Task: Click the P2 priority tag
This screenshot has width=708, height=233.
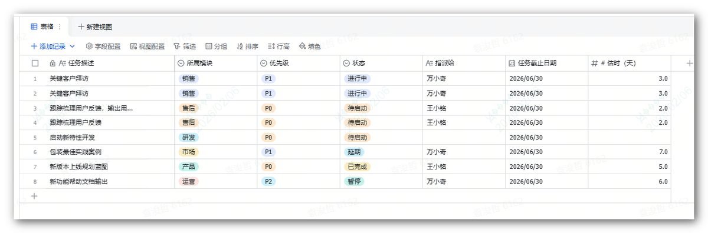Action: (268, 181)
